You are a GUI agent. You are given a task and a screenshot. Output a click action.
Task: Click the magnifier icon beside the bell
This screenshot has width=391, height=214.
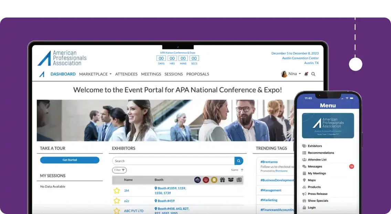pos(313,74)
